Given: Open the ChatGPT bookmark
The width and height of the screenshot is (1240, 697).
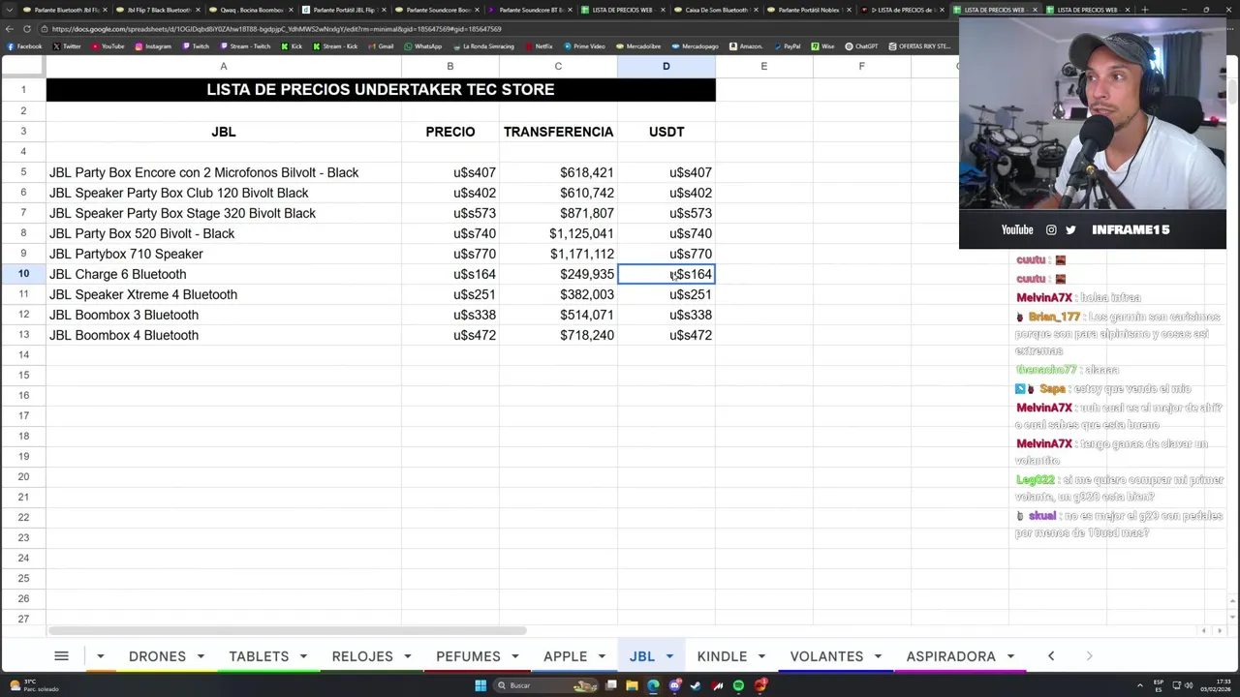Looking at the screenshot, I should (x=861, y=46).
